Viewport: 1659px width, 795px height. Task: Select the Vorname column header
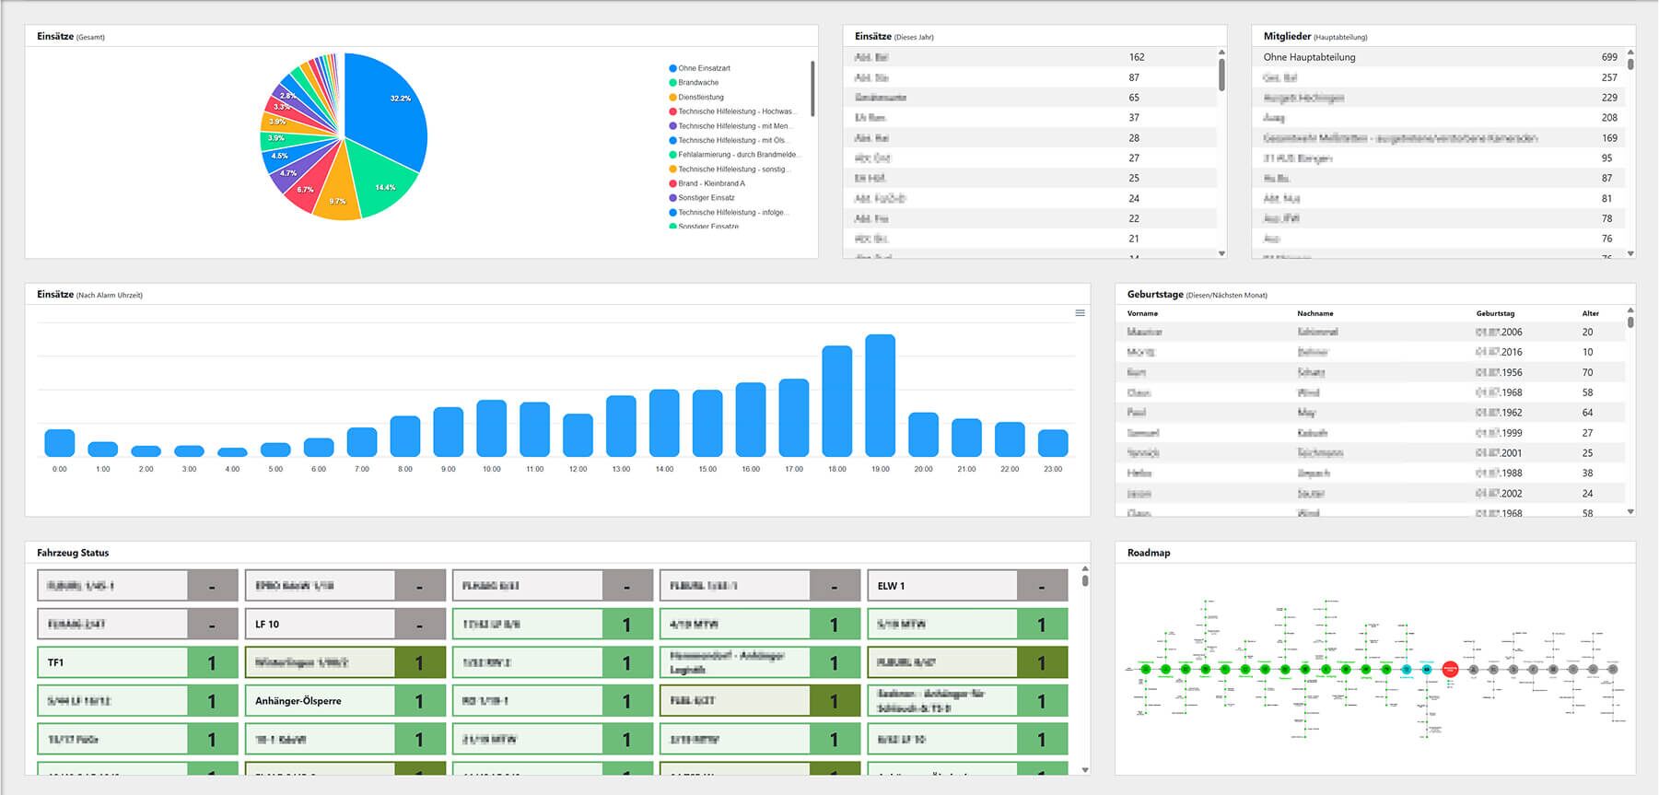pyautogui.click(x=1142, y=313)
